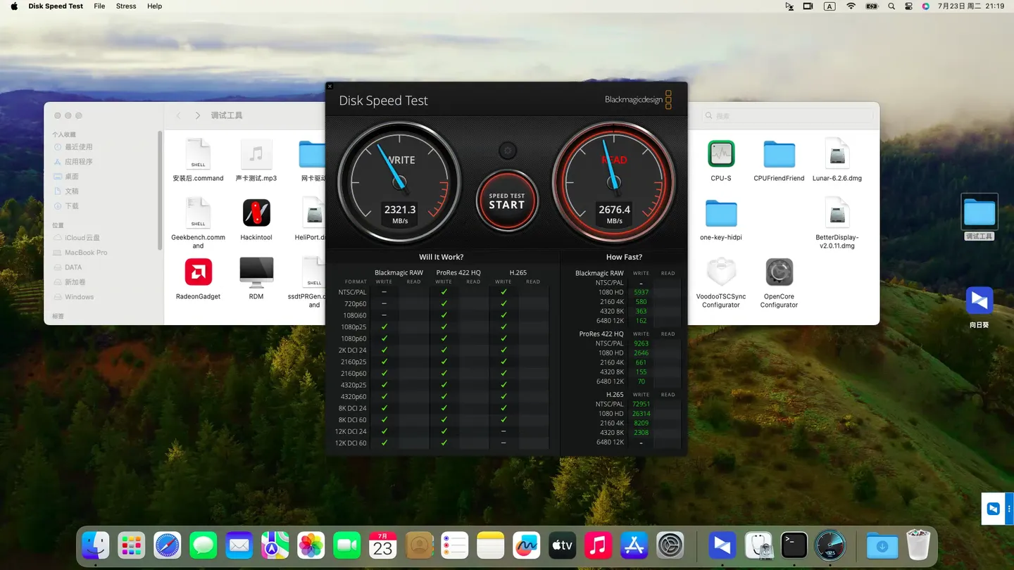Open the input source menu in menu bar
Viewport: 1014px width, 570px height.
[830, 6]
